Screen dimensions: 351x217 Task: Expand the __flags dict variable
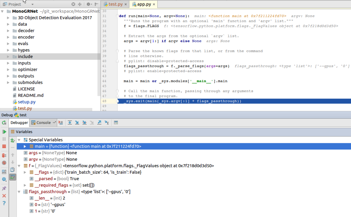point(25,172)
